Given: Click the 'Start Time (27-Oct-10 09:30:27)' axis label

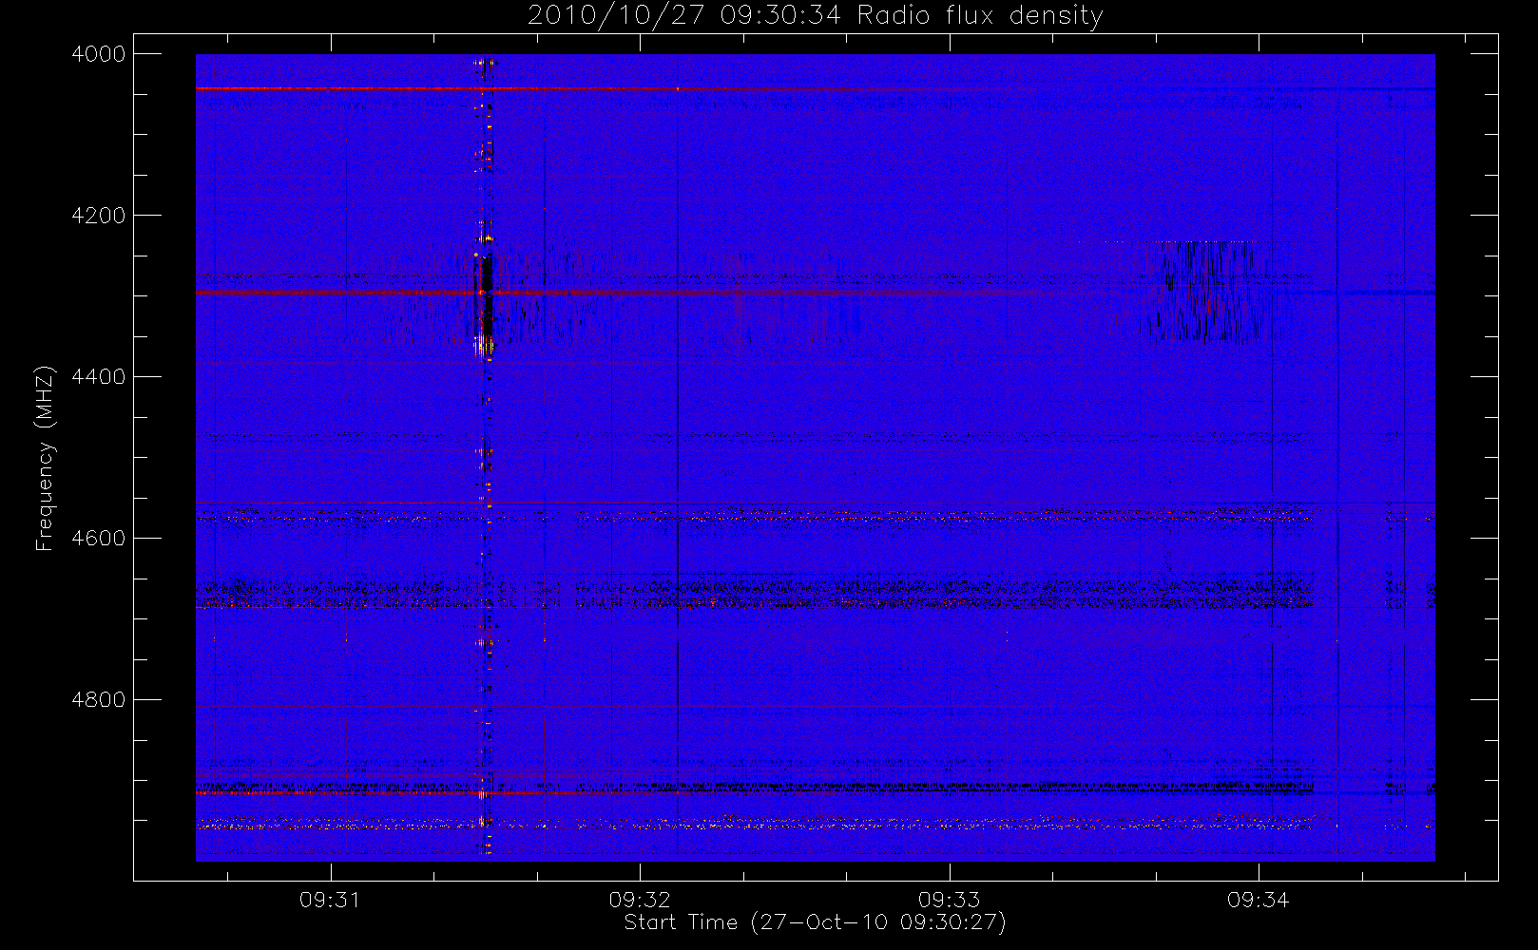Looking at the screenshot, I should (x=815, y=922).
